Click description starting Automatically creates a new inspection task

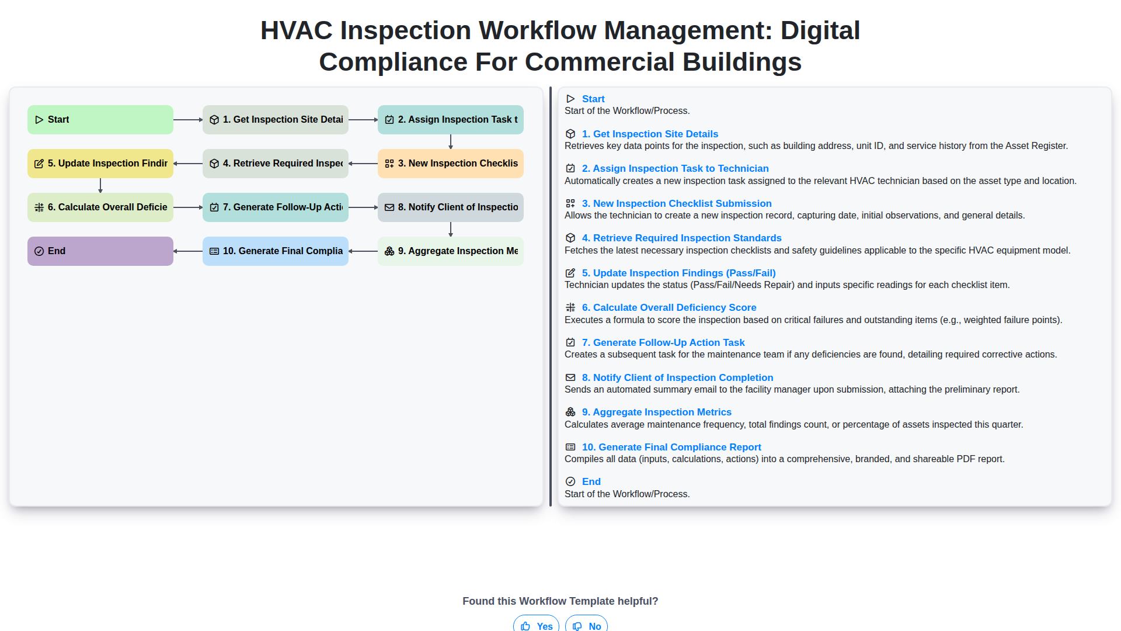pos(820,181)
